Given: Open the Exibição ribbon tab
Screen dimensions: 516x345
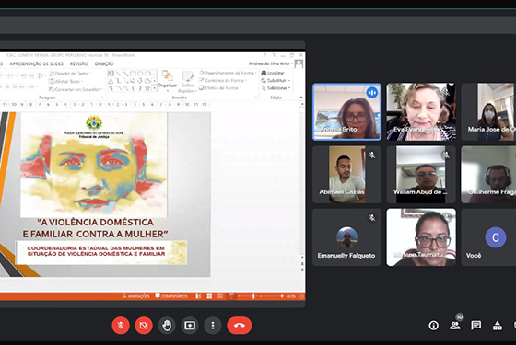Looking at the screenshot, I should 104,63.
